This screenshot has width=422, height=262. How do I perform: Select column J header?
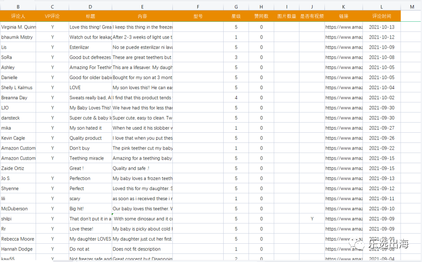(x=312, y=7)
